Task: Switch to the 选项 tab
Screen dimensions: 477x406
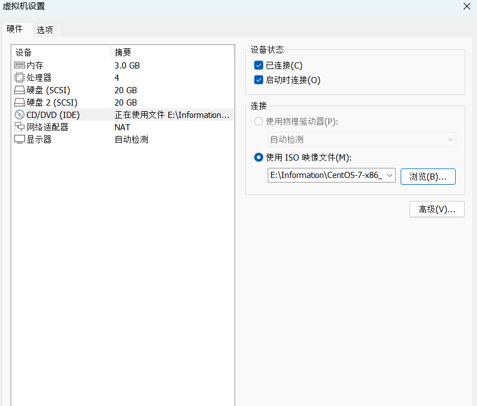Action: tap(45, 30)
